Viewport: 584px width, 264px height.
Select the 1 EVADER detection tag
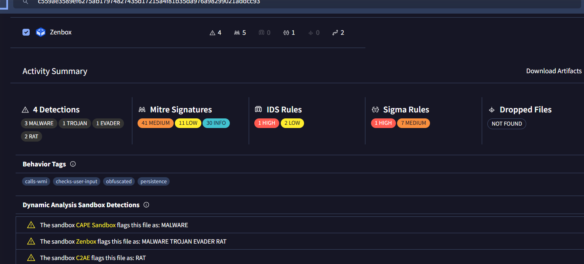pyautogui.click(x=108, y=123)
